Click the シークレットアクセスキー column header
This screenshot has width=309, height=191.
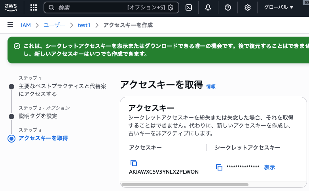click(x=247, y=147)
